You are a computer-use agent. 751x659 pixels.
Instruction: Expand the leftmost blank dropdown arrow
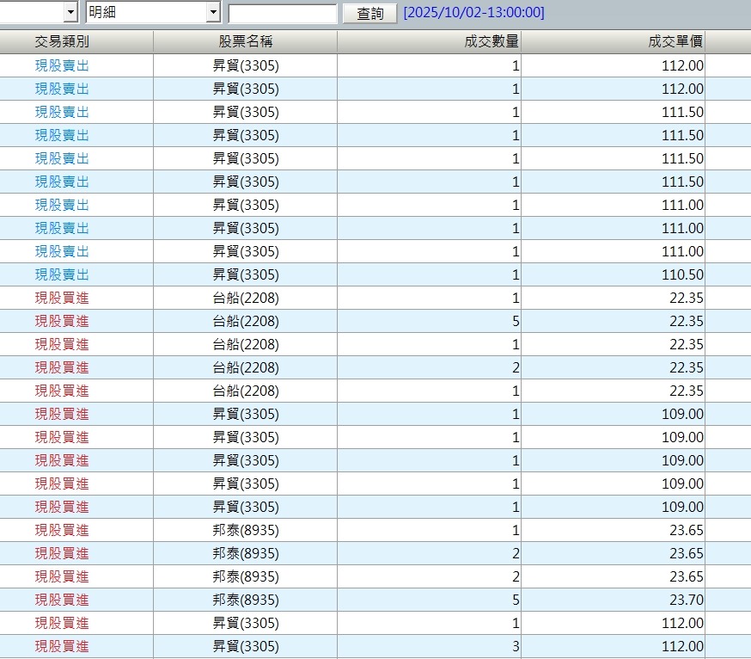[x=70, y=13]
